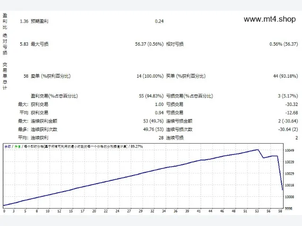Image resolution: width=302 pixels, height=226 pixels.
Task: Click the x-axis label 10 under chart
Action: (x=48, y=211)
